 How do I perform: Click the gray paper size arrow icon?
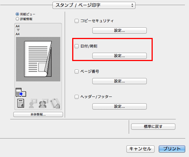click(18, 30)
